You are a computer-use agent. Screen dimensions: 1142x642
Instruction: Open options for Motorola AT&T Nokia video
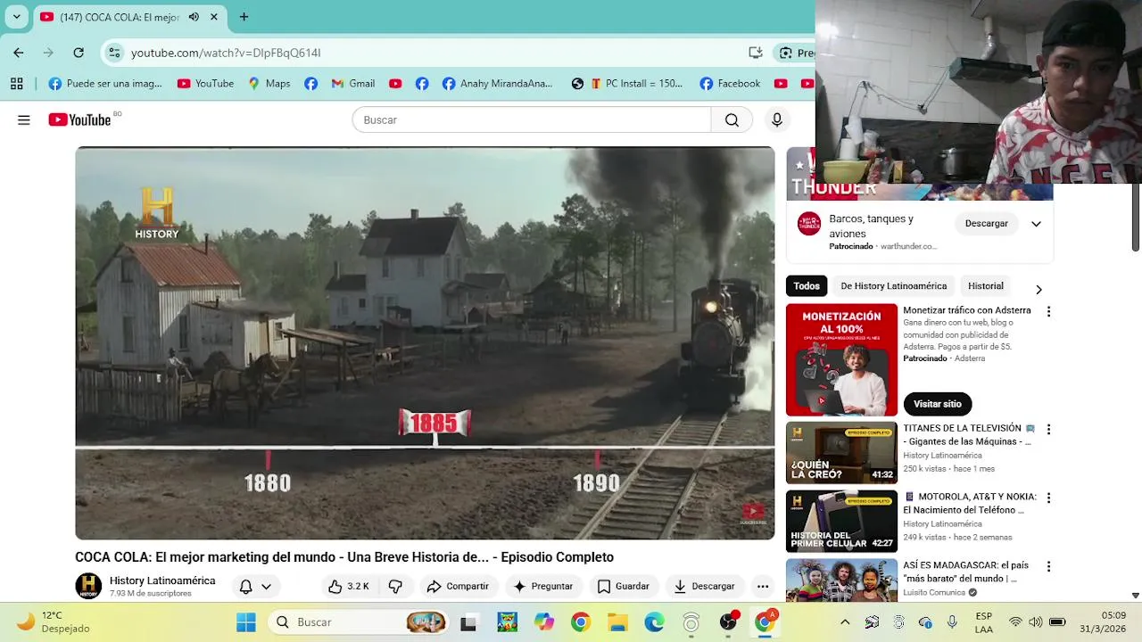point(1048,498)
